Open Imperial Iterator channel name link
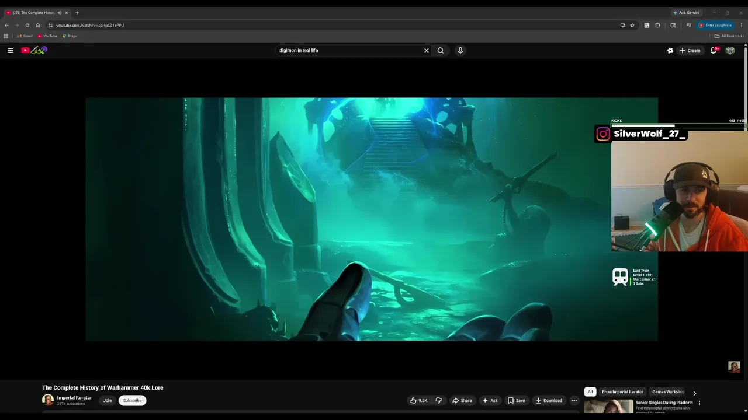 pos(74,398)
